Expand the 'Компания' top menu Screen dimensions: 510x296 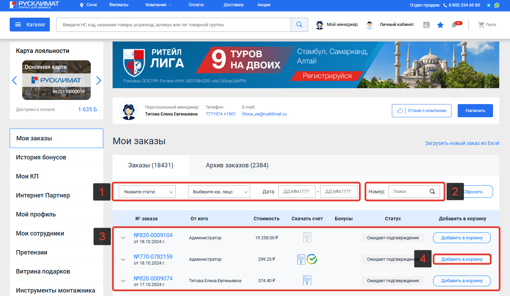click(x=158, y=5)
